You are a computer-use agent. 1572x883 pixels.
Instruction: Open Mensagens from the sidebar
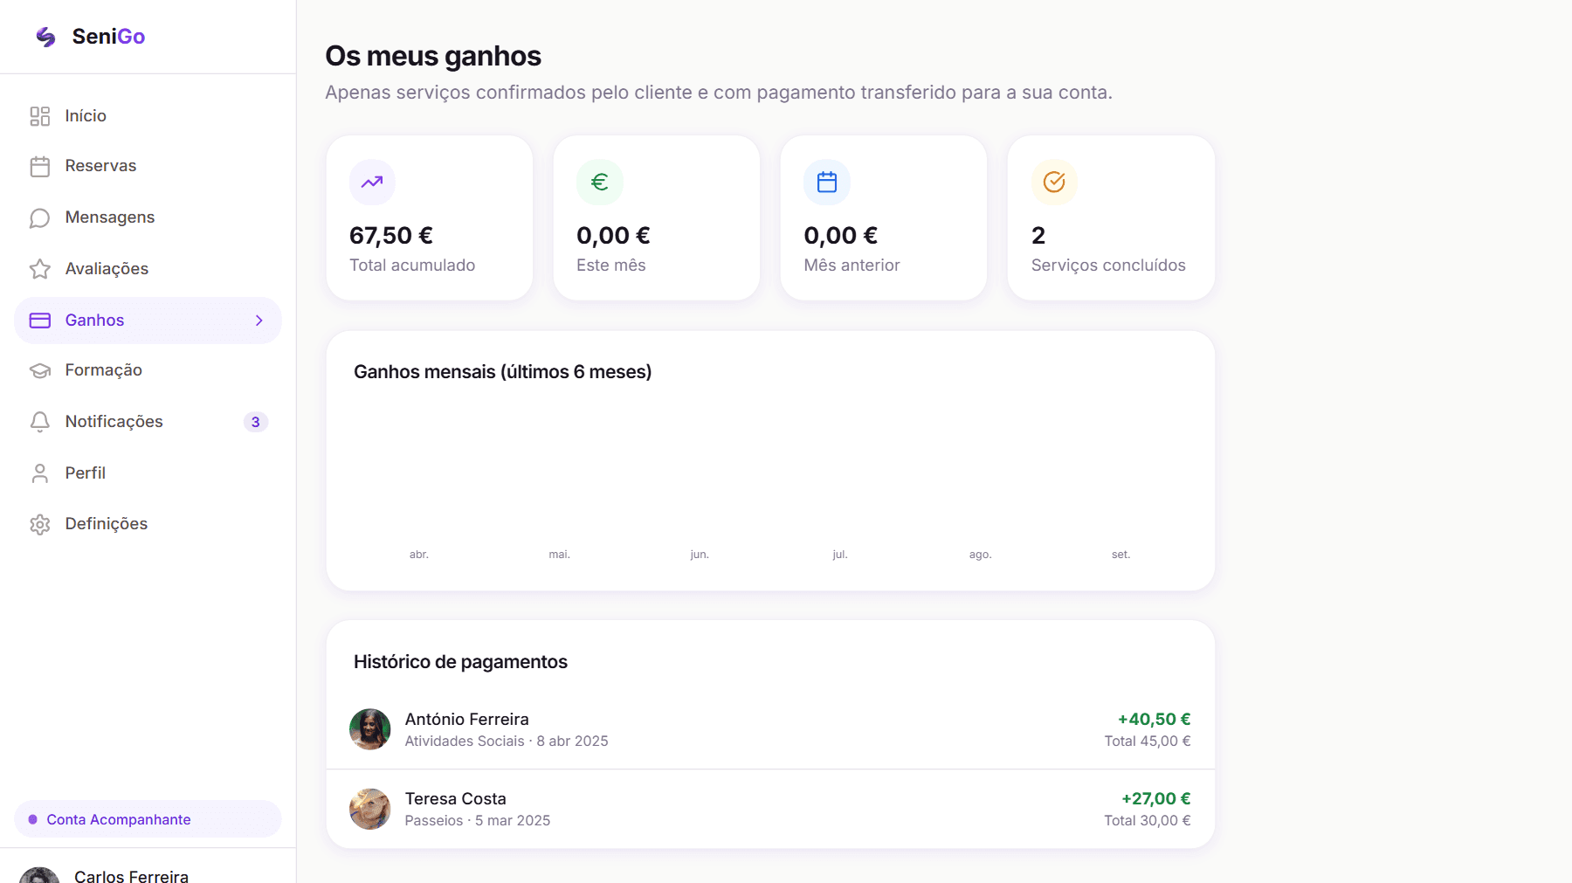point(148,217)
